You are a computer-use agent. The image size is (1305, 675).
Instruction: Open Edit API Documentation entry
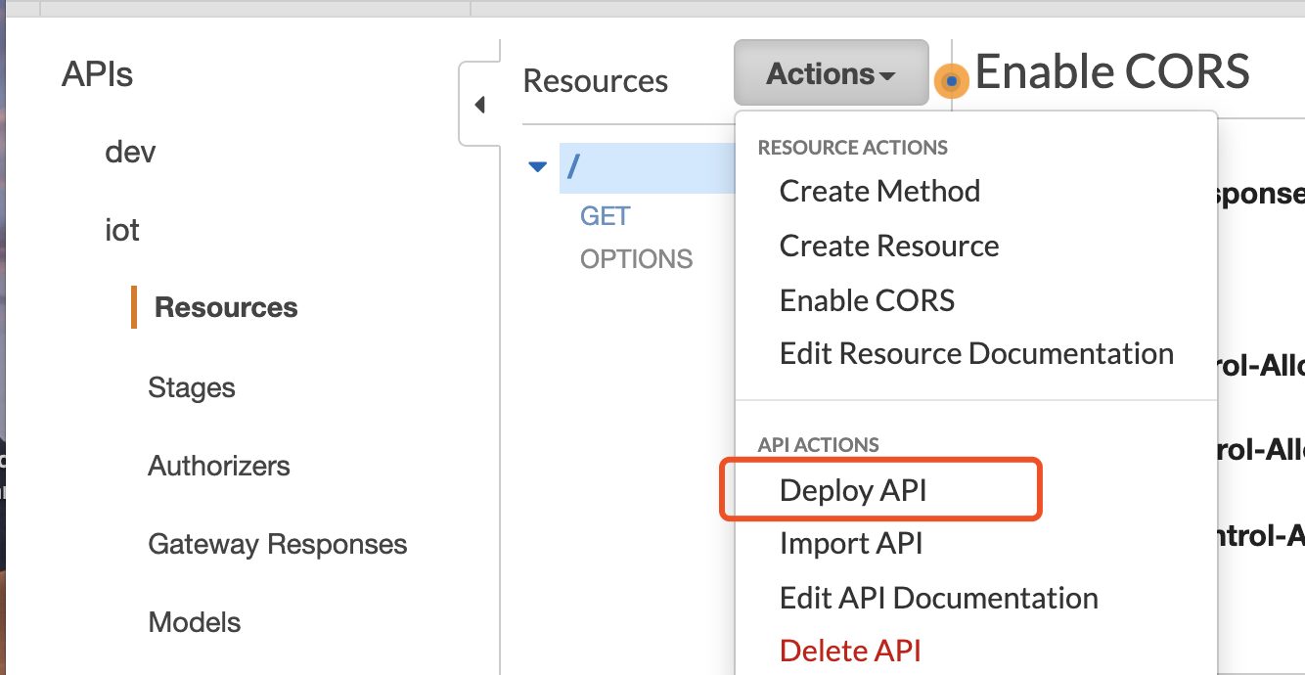point(938,598)
